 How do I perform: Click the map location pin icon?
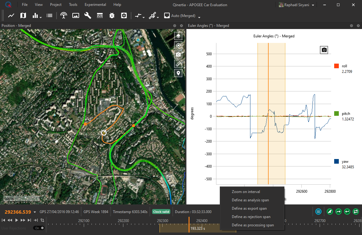tap(178, 73)
